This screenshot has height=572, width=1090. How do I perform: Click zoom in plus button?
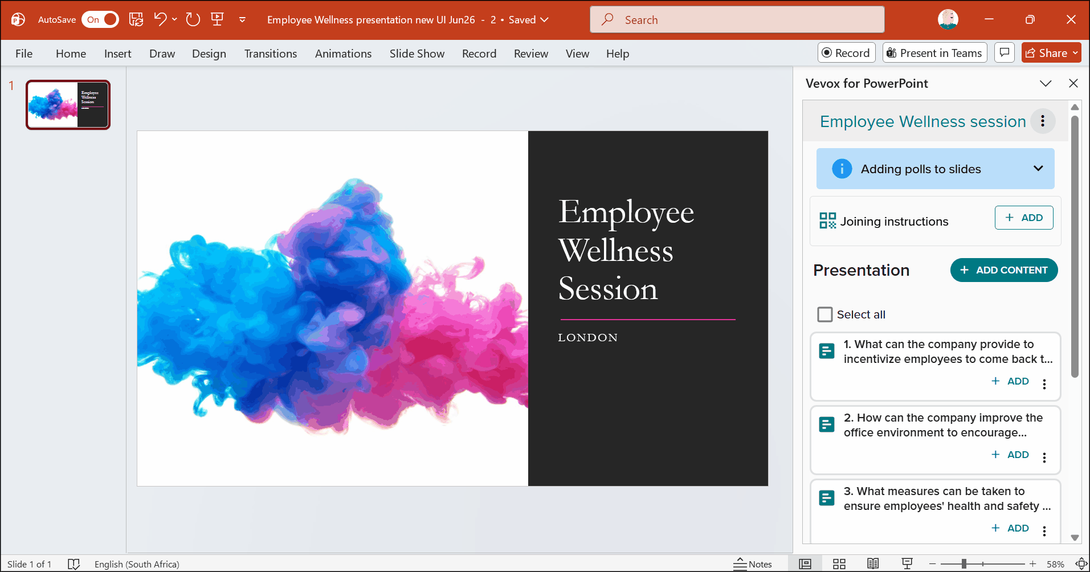tap(1032, 564)
